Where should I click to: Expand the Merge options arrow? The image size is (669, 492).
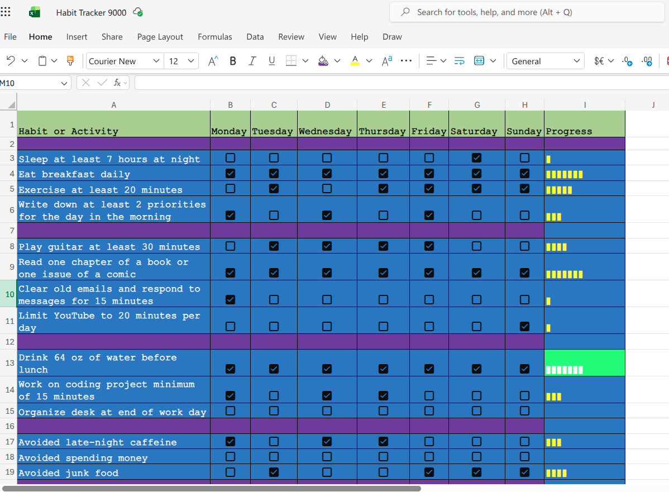(x=493, y=61)
